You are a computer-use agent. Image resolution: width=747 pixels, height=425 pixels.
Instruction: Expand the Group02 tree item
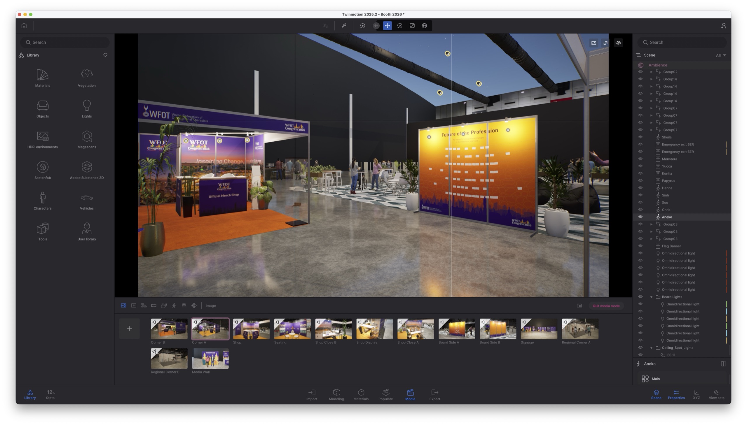click(651, 72)
